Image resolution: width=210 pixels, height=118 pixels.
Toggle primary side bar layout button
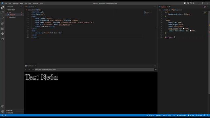[x=185, y=3]
